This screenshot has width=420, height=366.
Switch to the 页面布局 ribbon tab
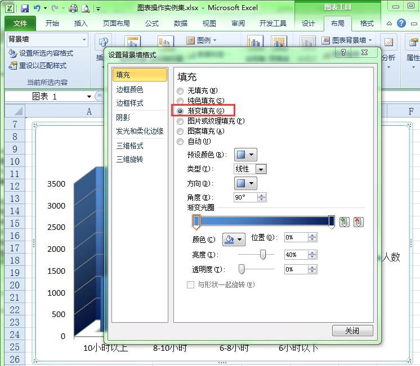[x=116, y=24]
